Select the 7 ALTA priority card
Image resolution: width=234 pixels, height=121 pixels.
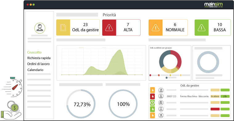point(121,28)
